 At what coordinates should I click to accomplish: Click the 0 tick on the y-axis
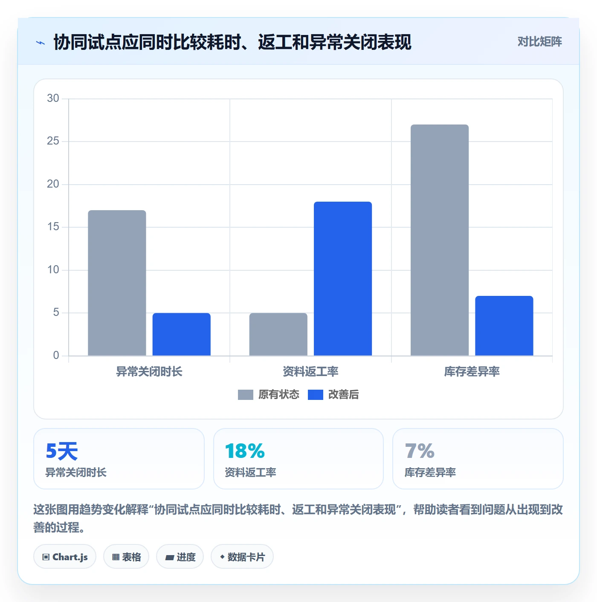tap(56, 356)
